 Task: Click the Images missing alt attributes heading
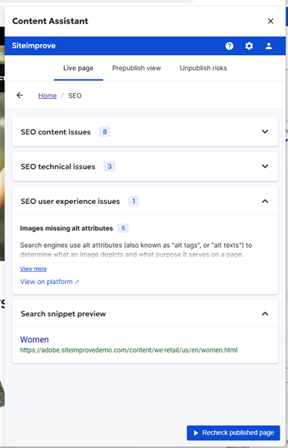(x=67, y=228)
